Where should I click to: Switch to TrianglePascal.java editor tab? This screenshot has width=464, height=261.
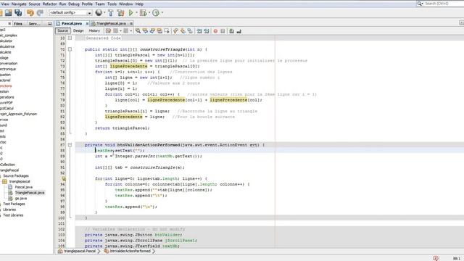point(111,23)
